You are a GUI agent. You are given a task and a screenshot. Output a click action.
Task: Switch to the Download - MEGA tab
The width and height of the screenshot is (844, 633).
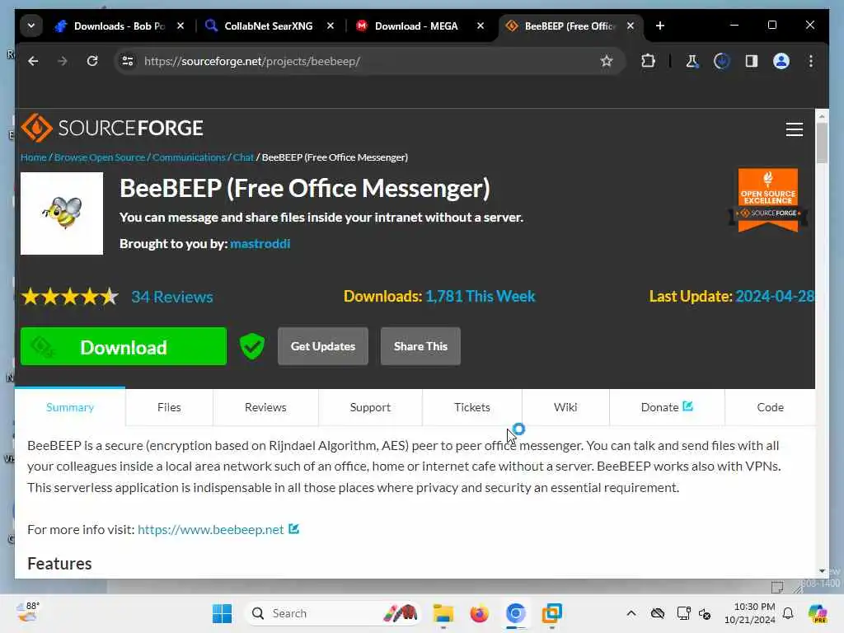pyautogui.click(x=415, y=26)
